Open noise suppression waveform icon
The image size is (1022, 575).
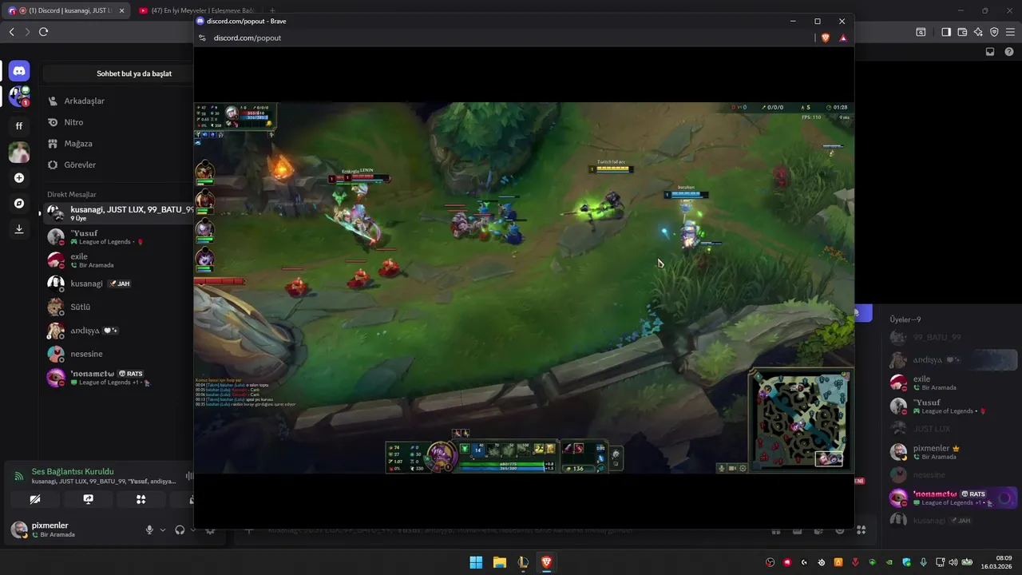[189, 476]
